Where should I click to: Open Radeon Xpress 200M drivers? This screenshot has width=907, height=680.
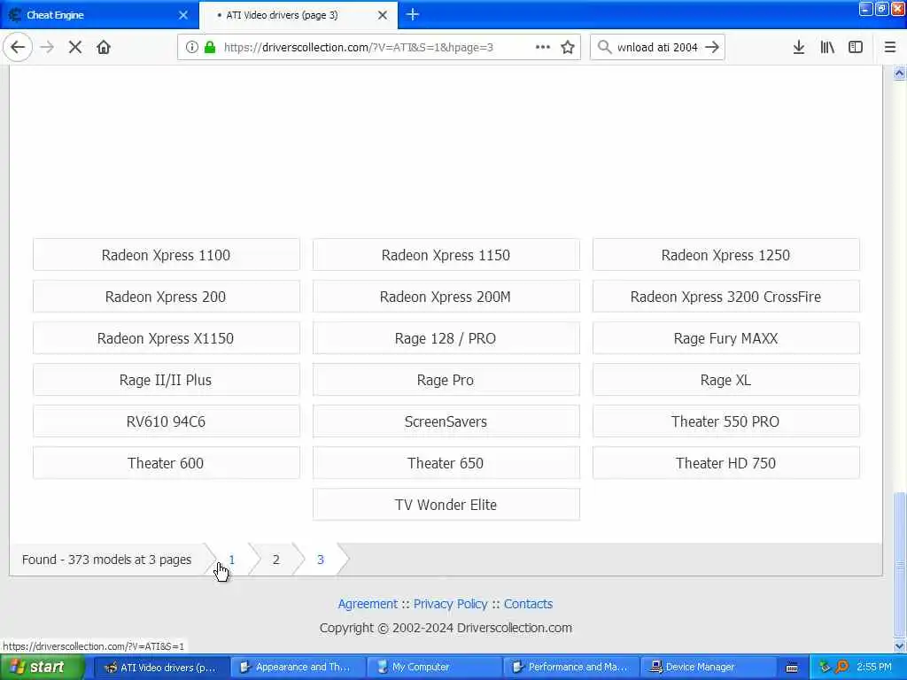pos(446,297)
